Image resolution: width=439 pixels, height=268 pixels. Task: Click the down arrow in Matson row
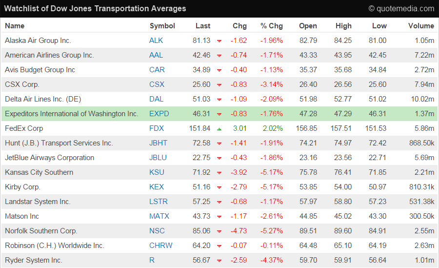click(x=219, y=217)
